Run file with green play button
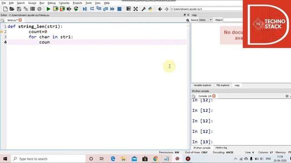291x163 pixels. point(49,9)
